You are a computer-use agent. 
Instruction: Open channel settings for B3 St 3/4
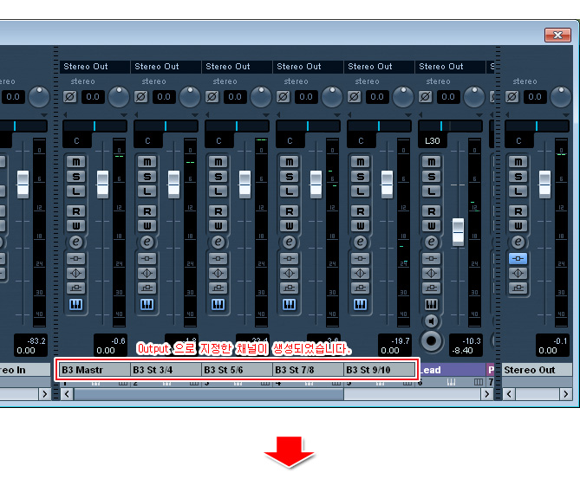click(147, 242)
